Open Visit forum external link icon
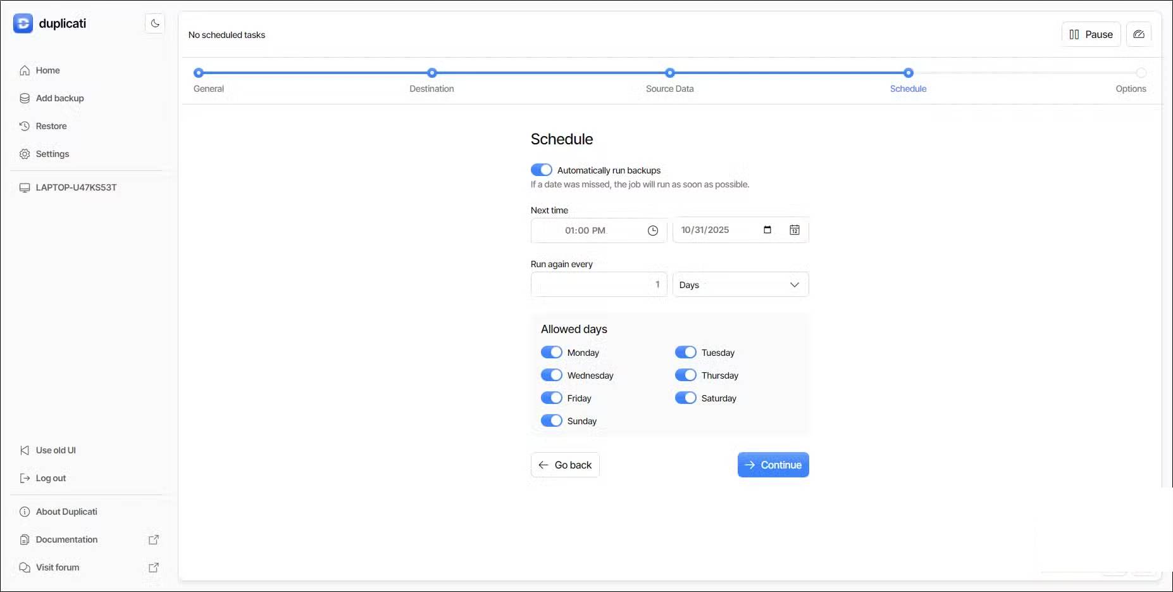 point(153,567)
